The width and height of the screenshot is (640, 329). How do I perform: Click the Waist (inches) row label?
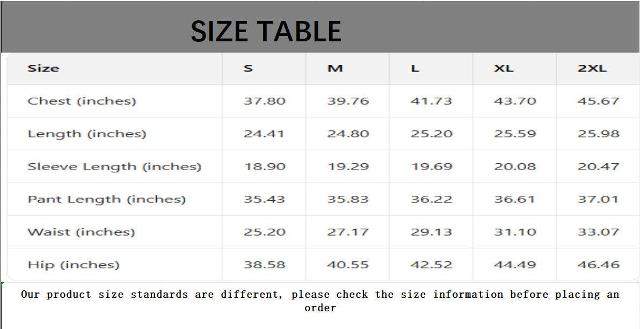click(x=81, y=232)
